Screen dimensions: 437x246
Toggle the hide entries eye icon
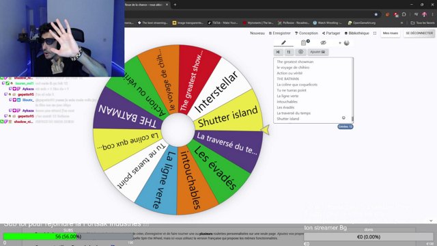point(323,42)
